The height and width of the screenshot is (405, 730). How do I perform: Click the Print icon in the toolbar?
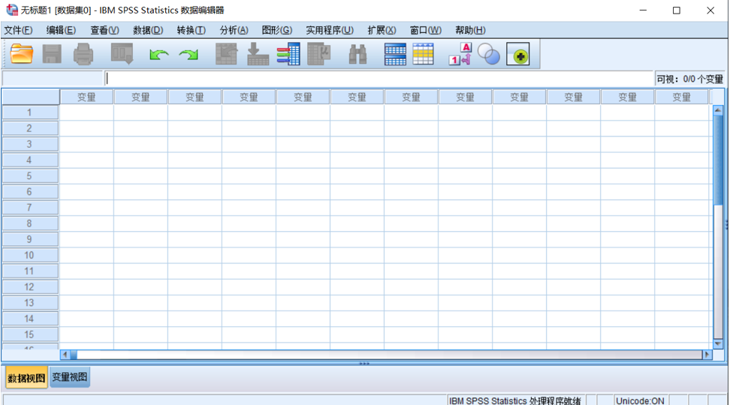coord(83,54)
